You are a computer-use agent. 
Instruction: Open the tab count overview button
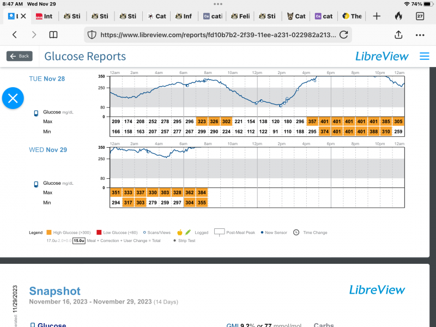coord(420,16)
